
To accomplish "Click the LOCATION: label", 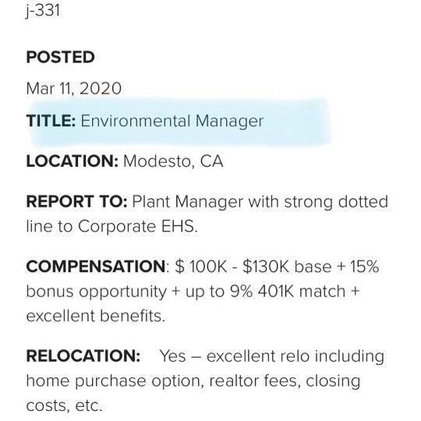I will (x=73, y=161).
